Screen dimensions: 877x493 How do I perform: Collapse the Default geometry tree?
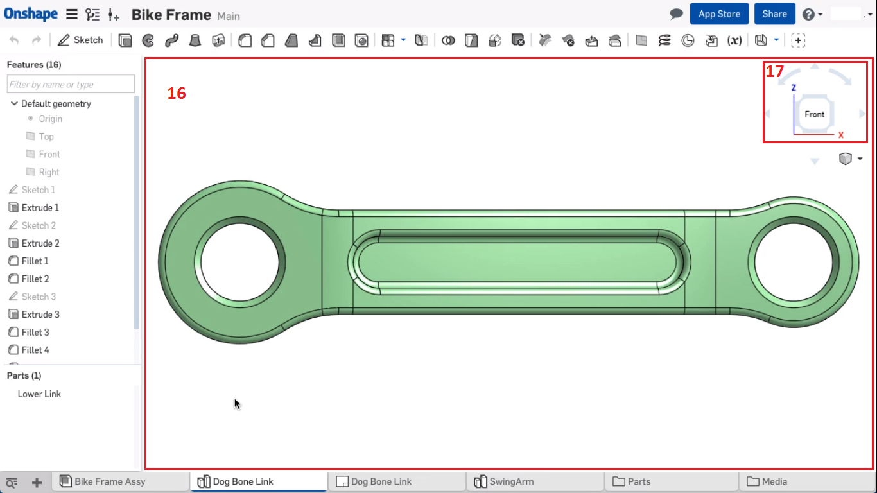tap(14, 103)
